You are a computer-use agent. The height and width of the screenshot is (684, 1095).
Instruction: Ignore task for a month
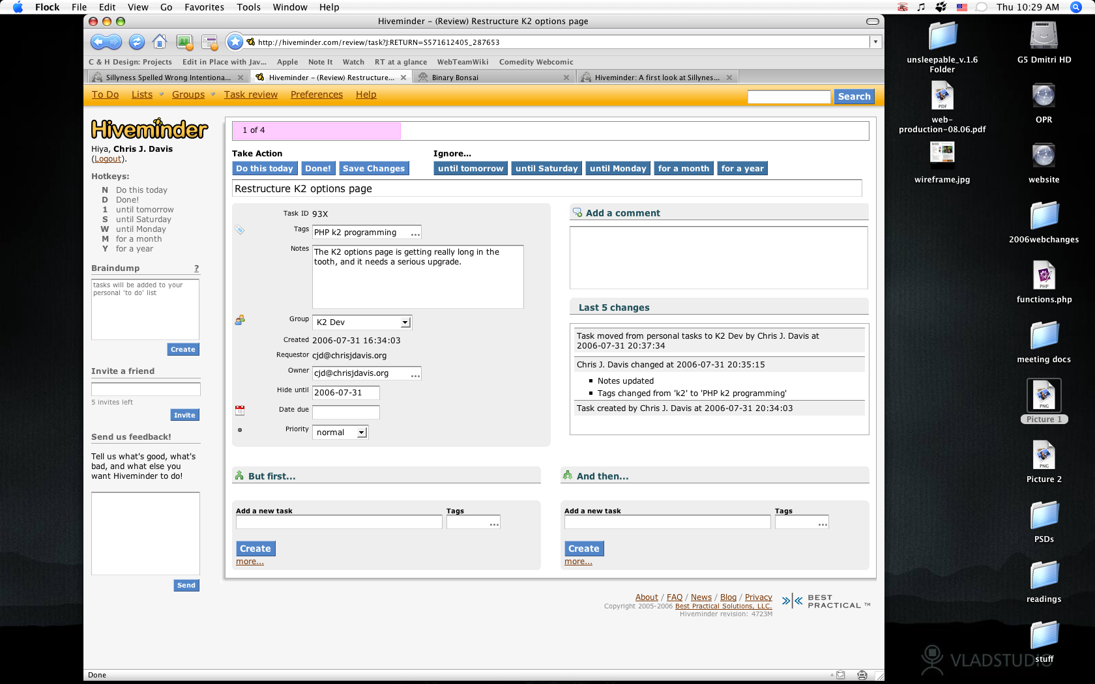click(684, 168)
